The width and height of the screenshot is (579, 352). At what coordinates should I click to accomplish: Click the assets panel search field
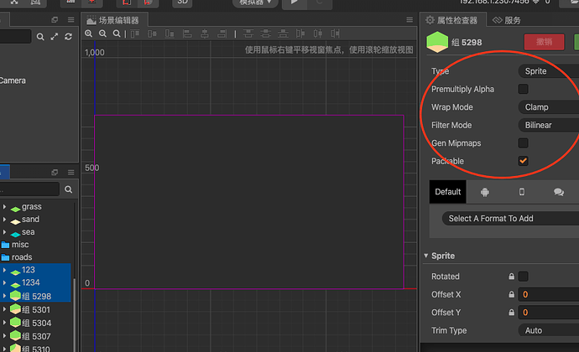29,189
